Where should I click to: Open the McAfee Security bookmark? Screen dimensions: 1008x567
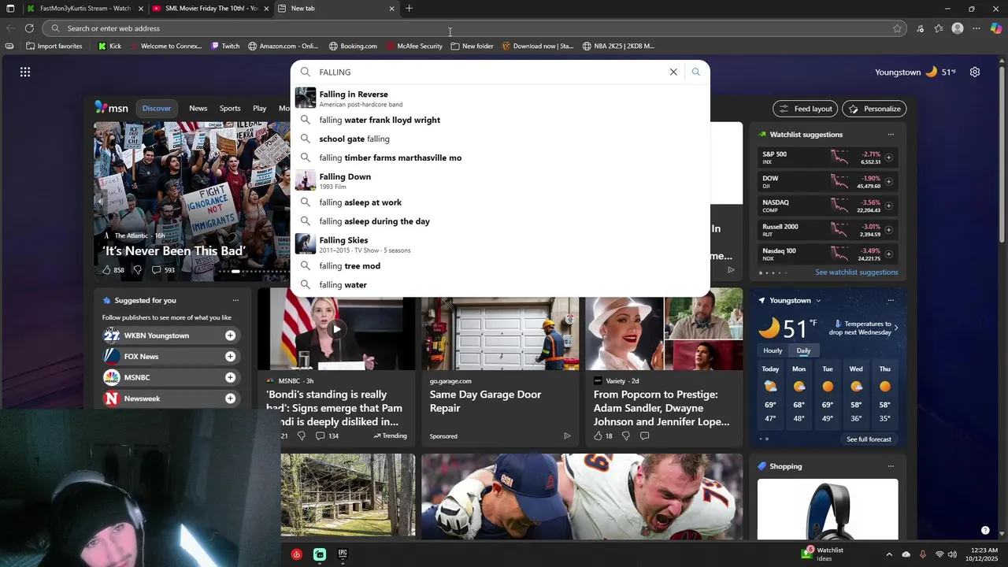click(414, 46)
